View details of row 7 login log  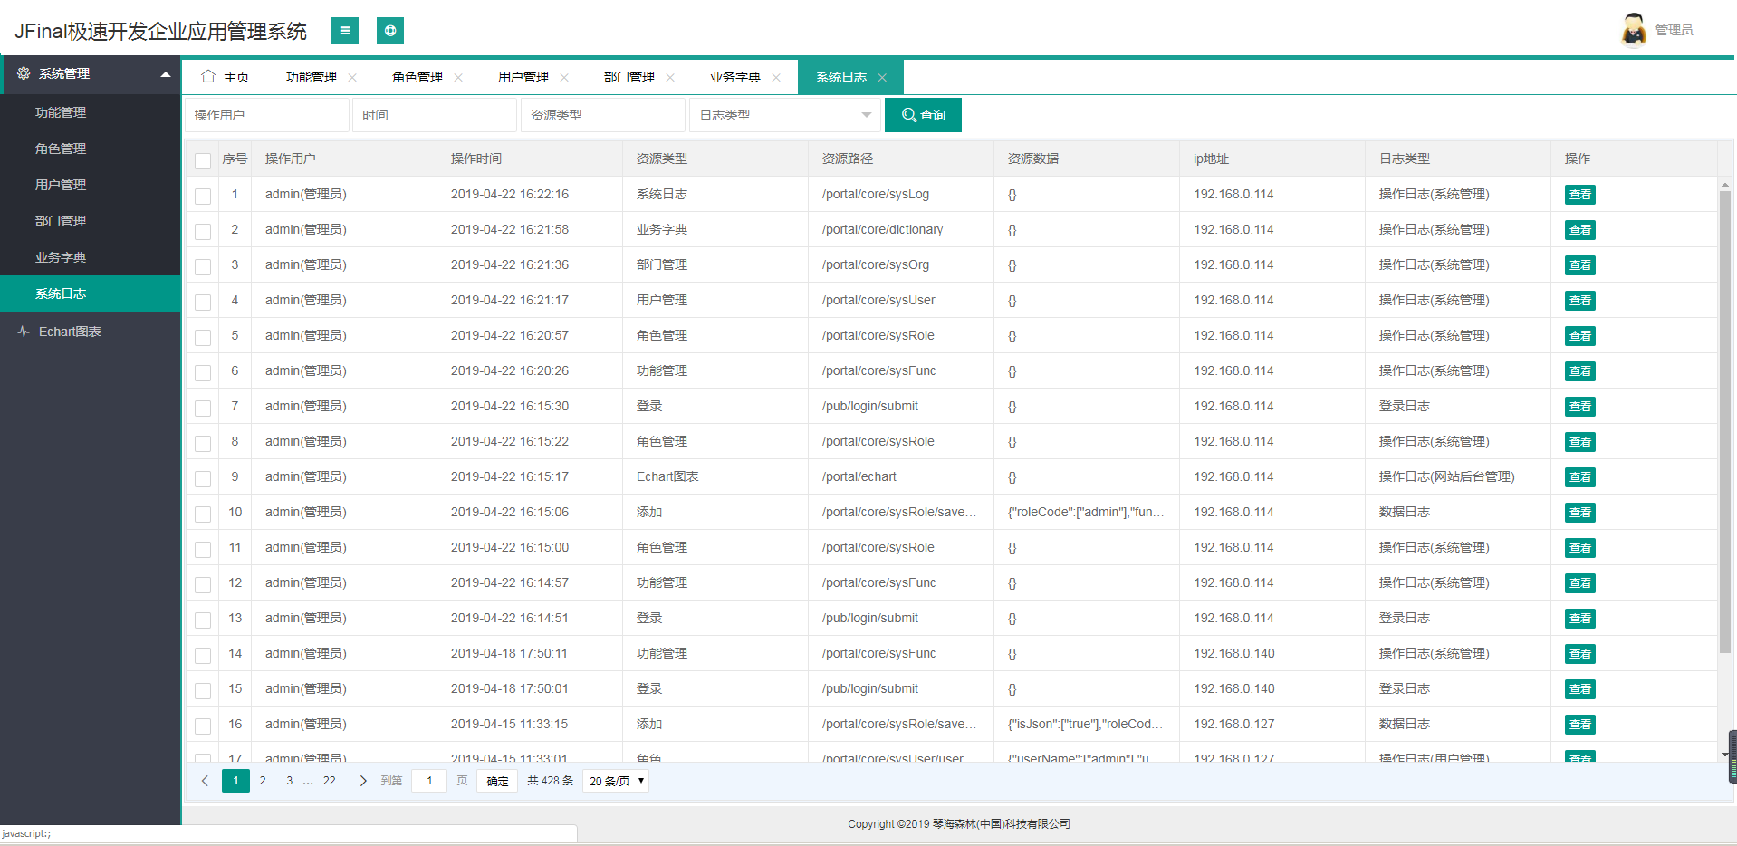coord(1579,407)
